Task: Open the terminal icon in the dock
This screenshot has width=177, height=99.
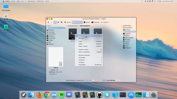Action: coord(123,95)
